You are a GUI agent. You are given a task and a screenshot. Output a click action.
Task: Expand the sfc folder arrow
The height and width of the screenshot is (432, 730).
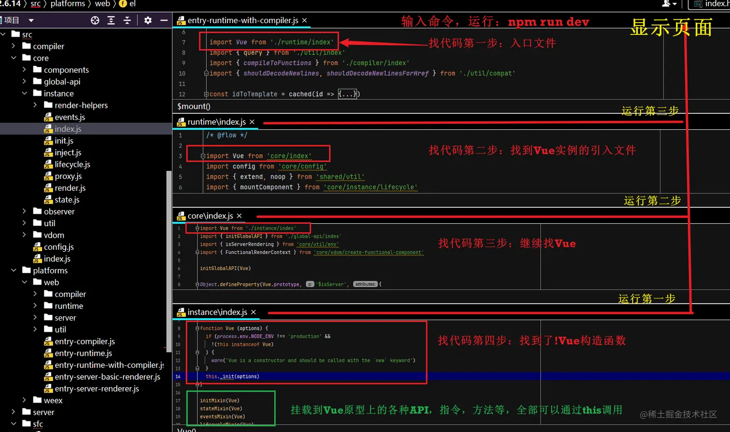(x=14, y=424)
